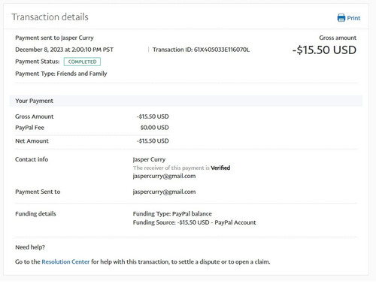Open the Resolution Center link

click(65, 261)
